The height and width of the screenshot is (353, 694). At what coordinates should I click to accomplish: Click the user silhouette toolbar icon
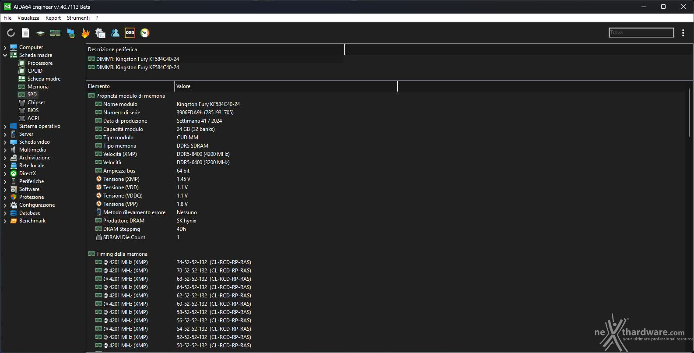click(x=115, y=33)
